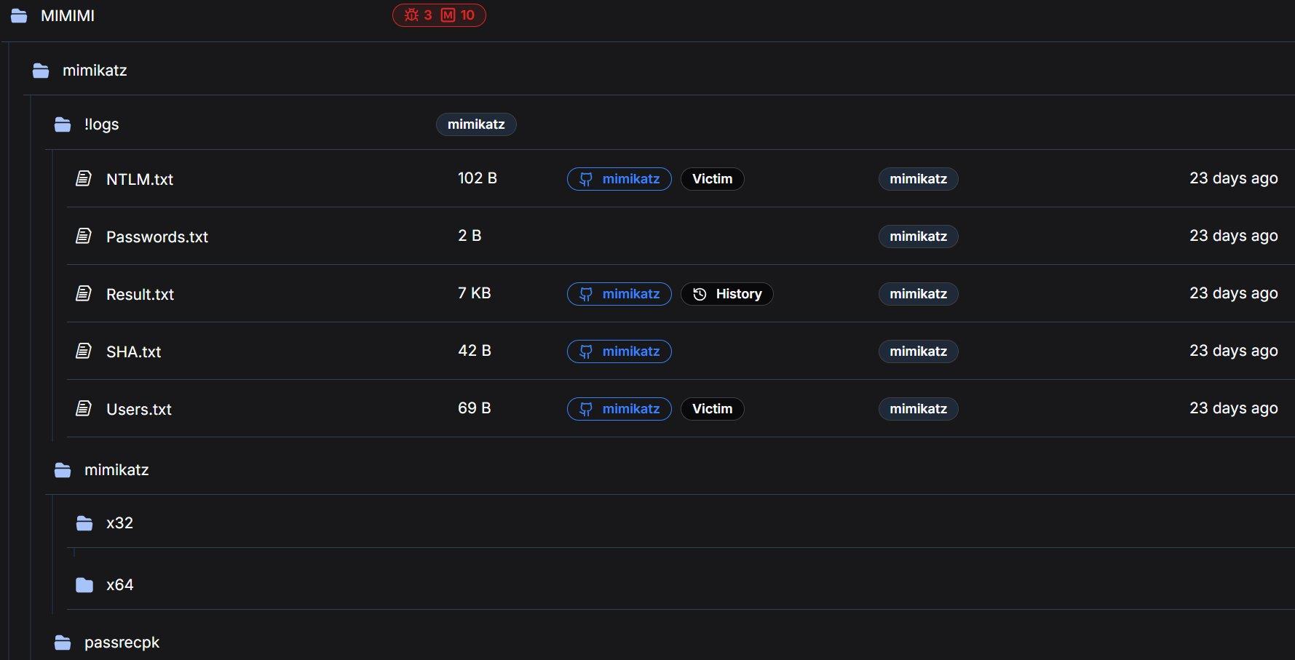Viewport: 1295px width, 660px height.
Task: Click the file icon next to NTLM.txt
Action: click(x=84, y=178)
